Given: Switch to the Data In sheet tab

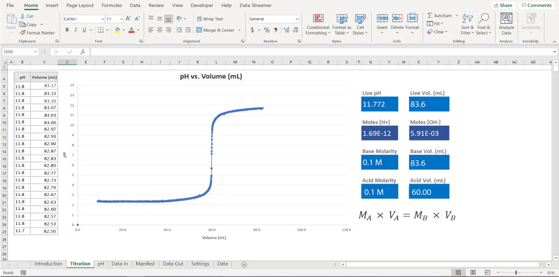Looking at the screenshot, I should (x=119, y=264).
